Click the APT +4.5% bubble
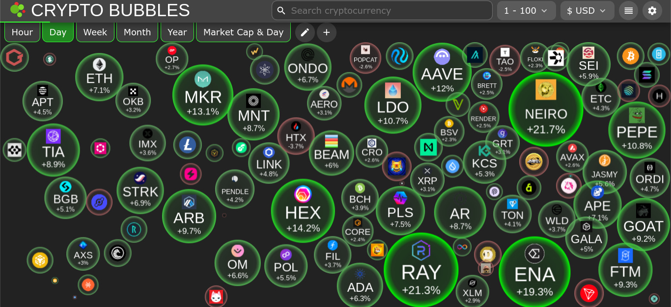The width and height of the screenshot is (671, 307). point(43,101)
